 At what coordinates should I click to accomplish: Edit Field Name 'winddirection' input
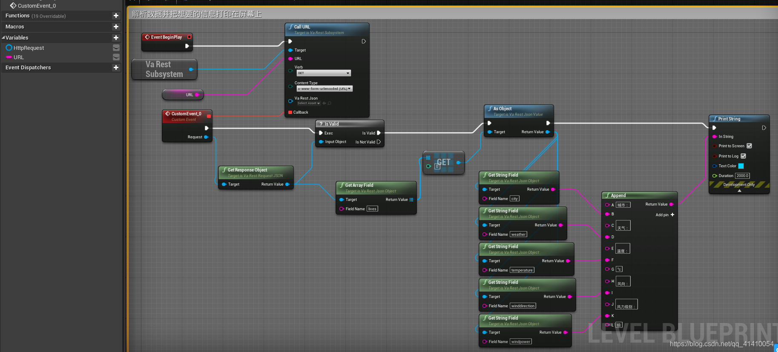(523, 306)
